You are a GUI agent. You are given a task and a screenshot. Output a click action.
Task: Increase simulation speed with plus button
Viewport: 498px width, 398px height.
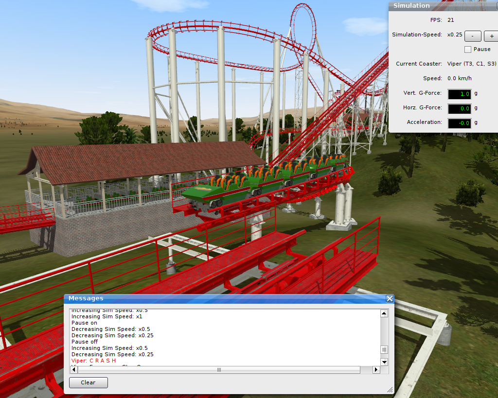(491, 36)
